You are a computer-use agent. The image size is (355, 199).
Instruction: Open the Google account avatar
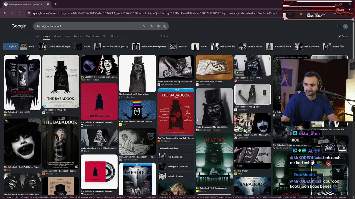point(345,26)
